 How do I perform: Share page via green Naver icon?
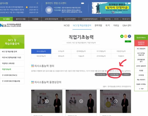(122, 36)
